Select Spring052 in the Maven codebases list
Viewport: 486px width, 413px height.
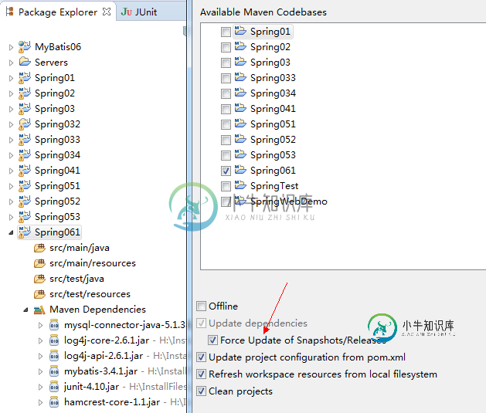(x=273, y=140)
